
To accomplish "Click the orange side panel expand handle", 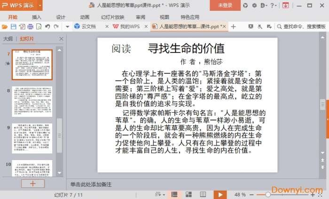I will (328, 119).
